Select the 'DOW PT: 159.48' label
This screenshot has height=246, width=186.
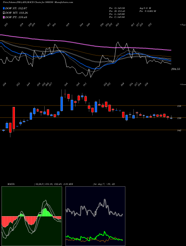pyautogui.click(x=16, y=17)
